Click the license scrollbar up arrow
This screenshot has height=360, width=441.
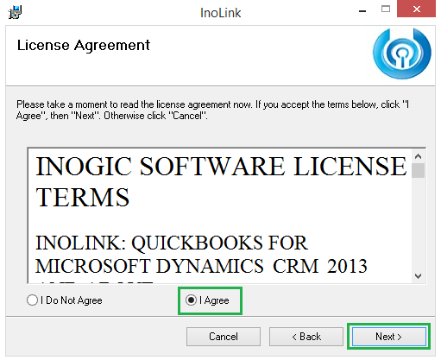point(418,156)
